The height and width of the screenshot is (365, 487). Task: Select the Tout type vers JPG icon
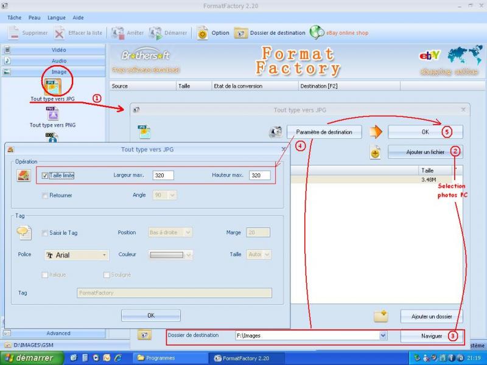point(52,86)
